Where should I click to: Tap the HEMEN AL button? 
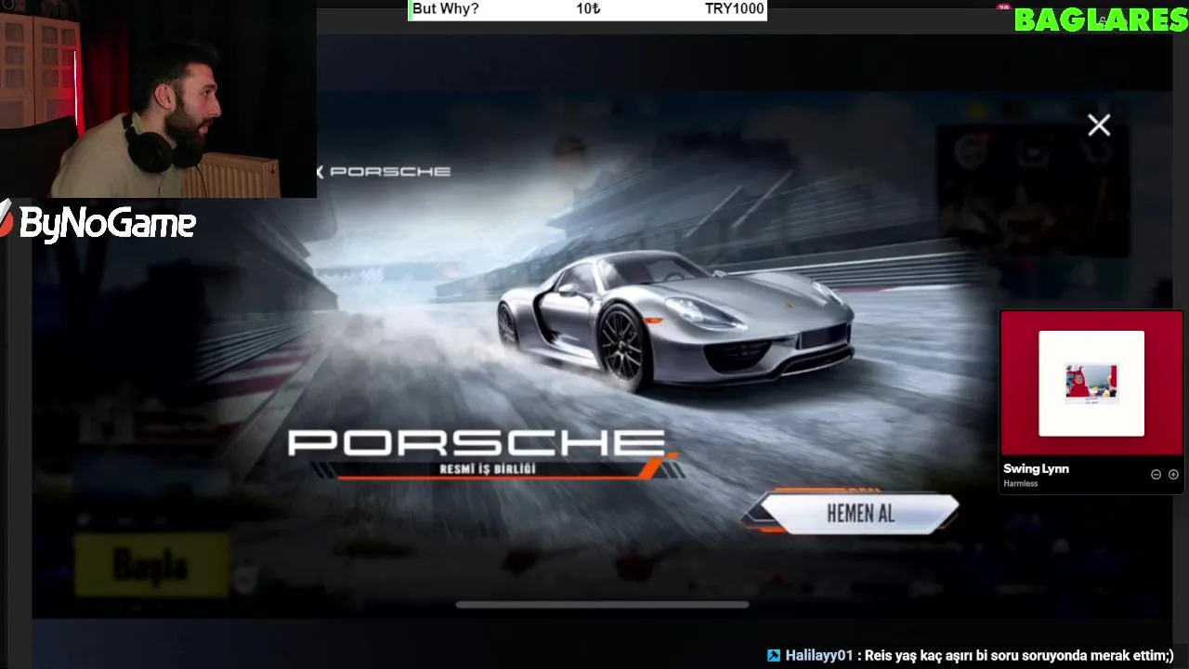pos(860,514)
